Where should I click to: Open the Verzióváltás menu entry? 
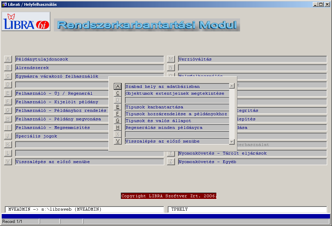[252, 59]
